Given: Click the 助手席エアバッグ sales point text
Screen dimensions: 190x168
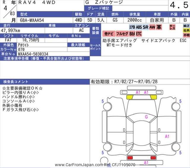Looking at the screenshot, I should [120, 40].
